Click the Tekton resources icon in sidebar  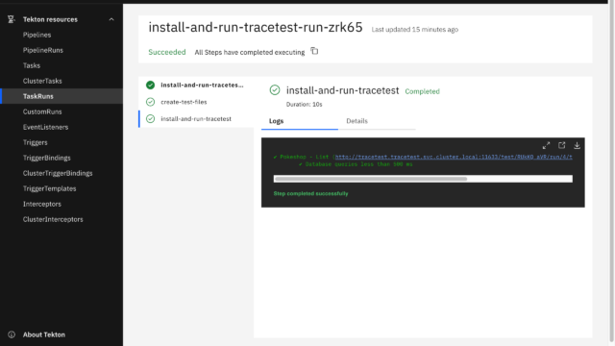coord(12,19)
